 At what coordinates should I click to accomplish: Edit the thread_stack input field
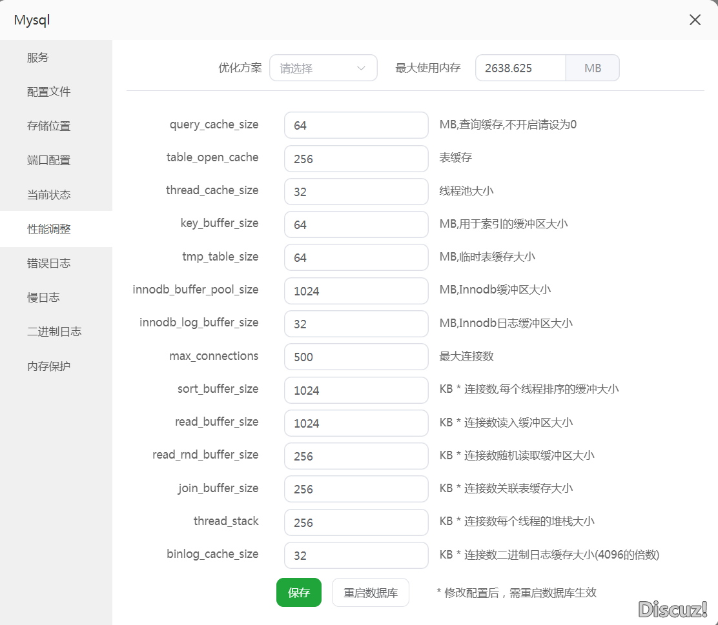click(x=356, y=522)
